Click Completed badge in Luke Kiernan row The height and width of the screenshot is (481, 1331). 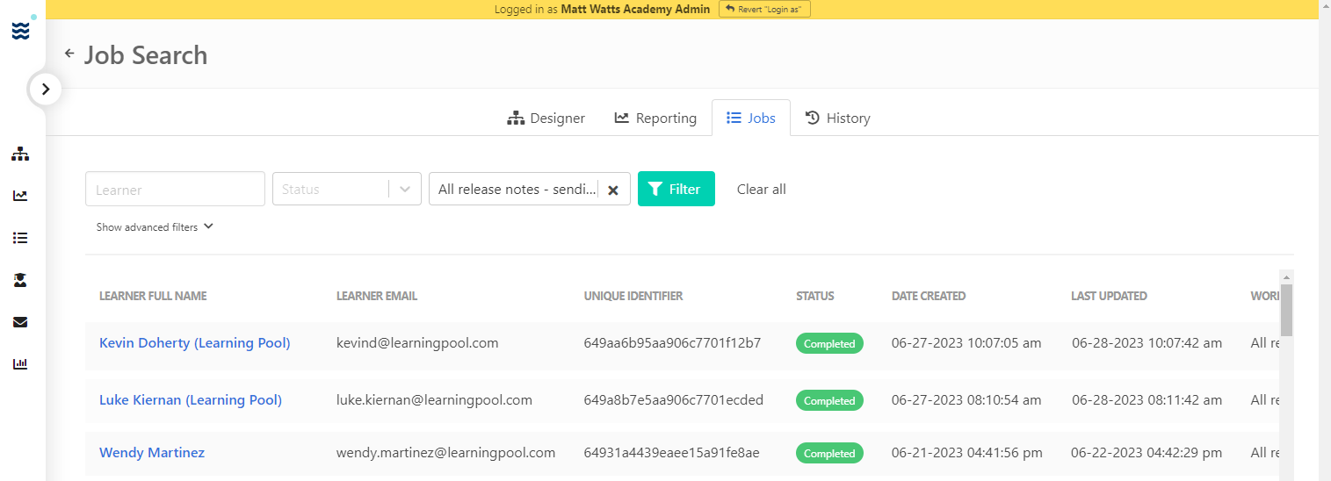coord(829,400)
